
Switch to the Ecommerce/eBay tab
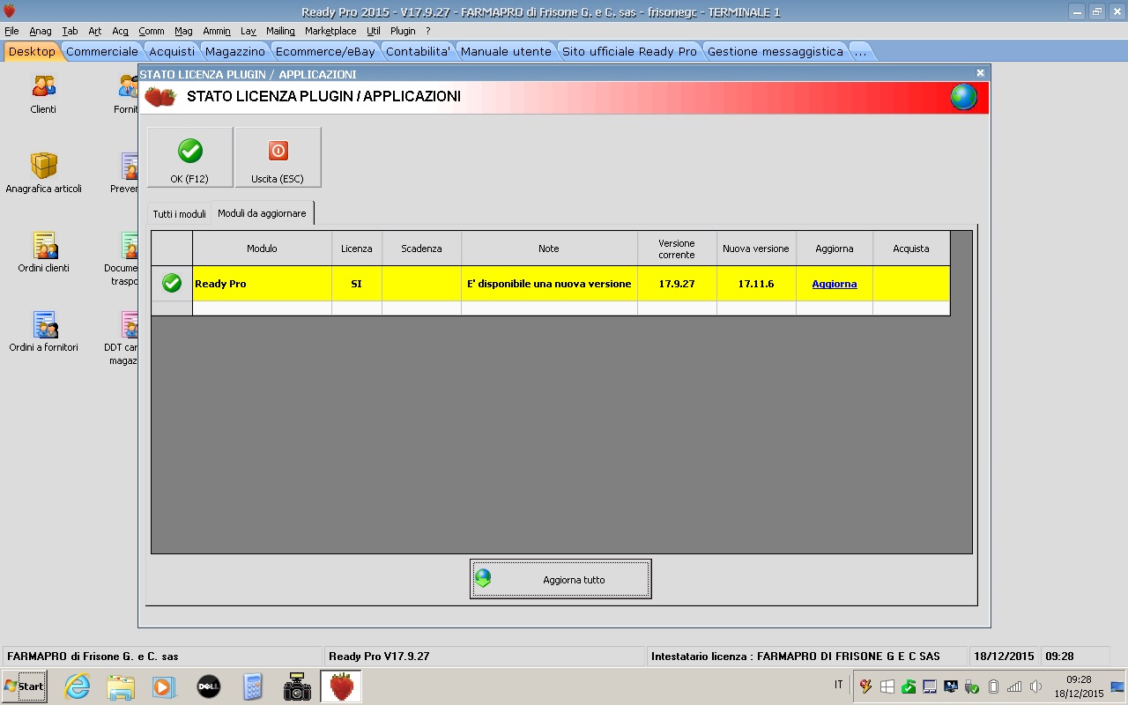click(325, 51)
